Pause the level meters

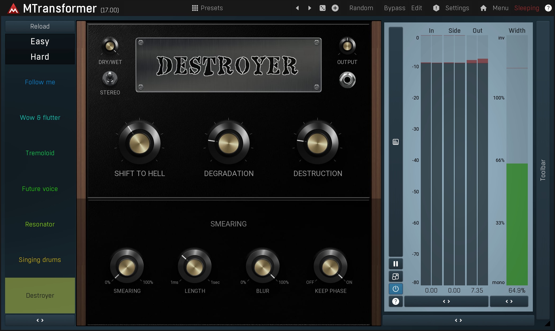click(x=396, y=264)
